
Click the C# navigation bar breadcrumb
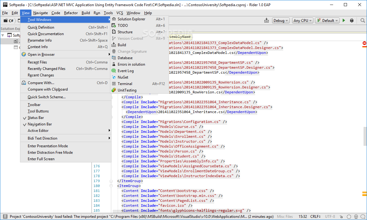pos(9,21)
